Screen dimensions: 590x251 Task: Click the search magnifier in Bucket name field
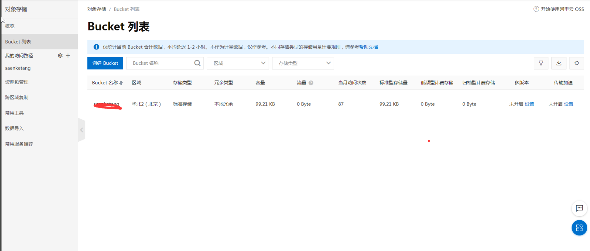(197, 63)
